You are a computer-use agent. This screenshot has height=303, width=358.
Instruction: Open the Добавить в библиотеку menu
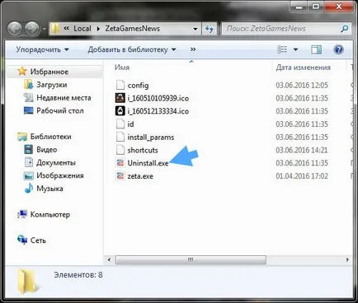coord(132,49)
